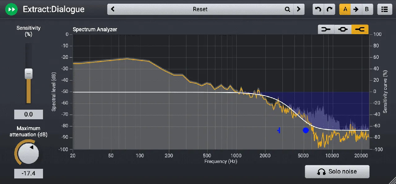Go to previous preset with left chevron

tap(113, 9)
